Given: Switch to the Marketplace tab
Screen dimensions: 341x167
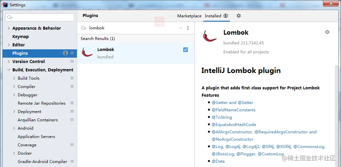Looking at the screenshot, I should [189, 16].
